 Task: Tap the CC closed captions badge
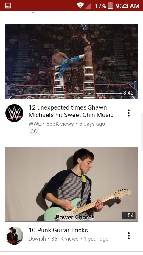(x=34, y=131)
